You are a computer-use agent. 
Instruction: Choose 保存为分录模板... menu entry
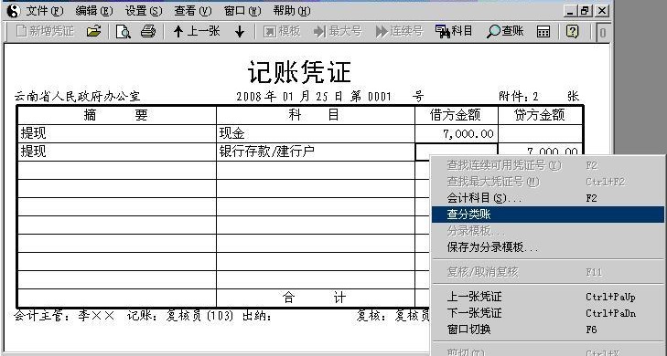[548, 247]
